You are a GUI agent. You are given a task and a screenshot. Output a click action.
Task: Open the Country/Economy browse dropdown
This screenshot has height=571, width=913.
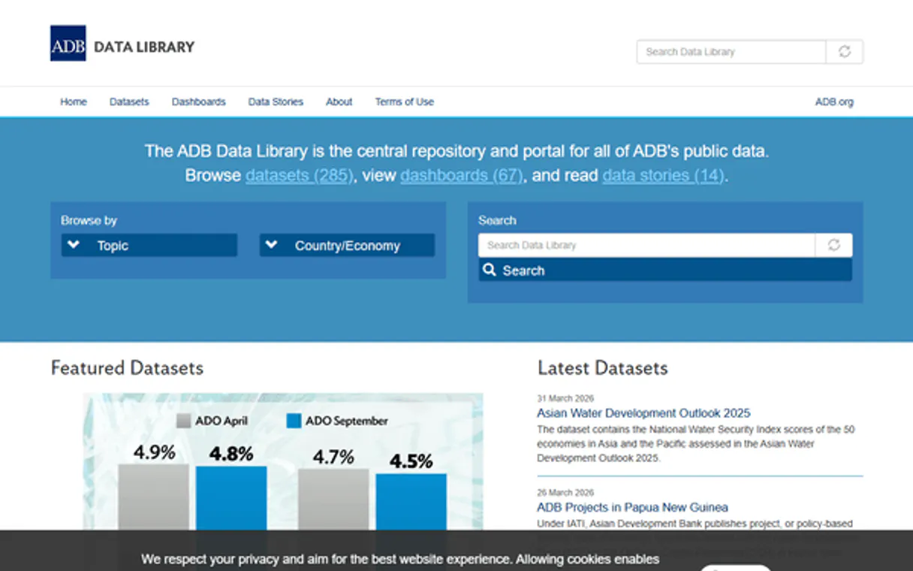346,245
